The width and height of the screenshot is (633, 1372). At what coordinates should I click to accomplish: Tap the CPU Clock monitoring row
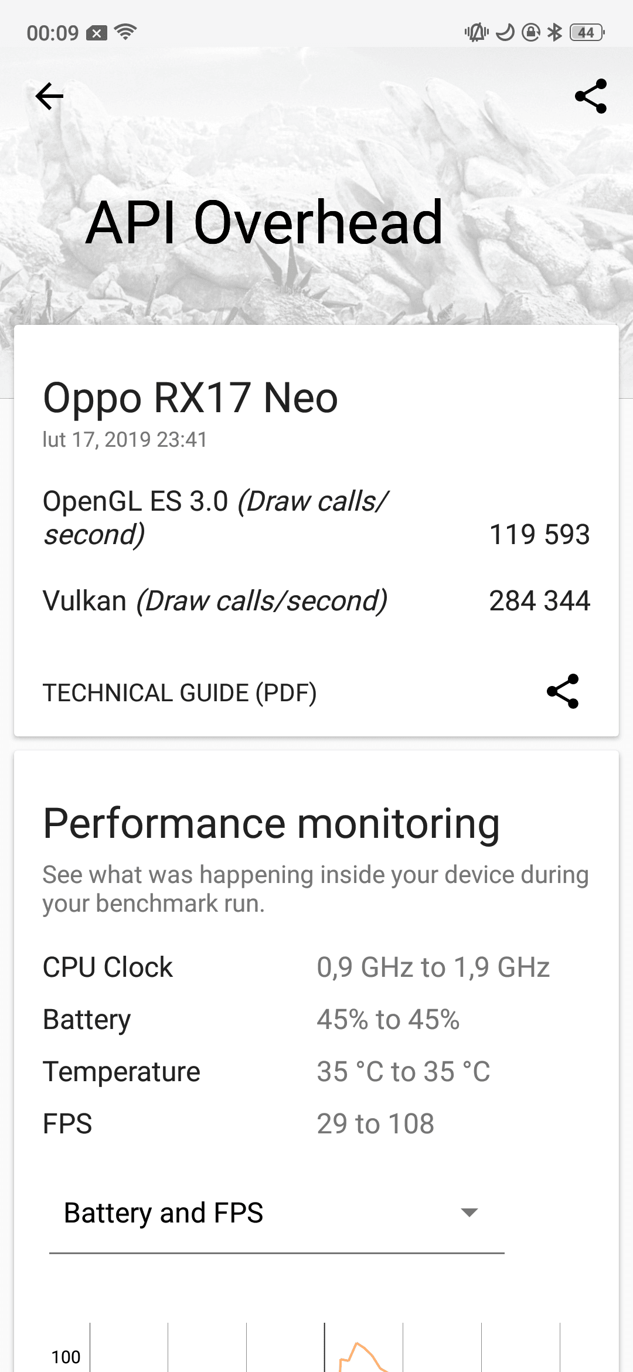pos(316,967)
